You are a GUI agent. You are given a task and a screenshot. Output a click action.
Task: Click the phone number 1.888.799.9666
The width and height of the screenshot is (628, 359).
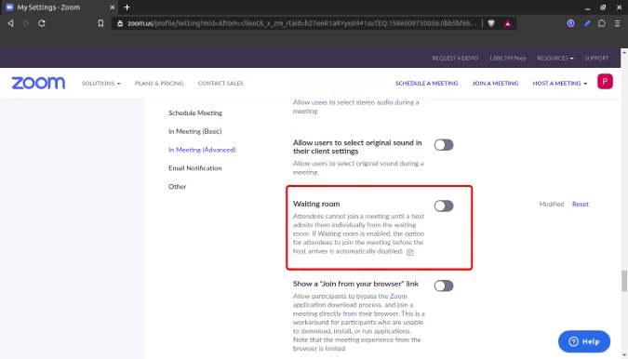pyautogui.click(x=508, y=58)
